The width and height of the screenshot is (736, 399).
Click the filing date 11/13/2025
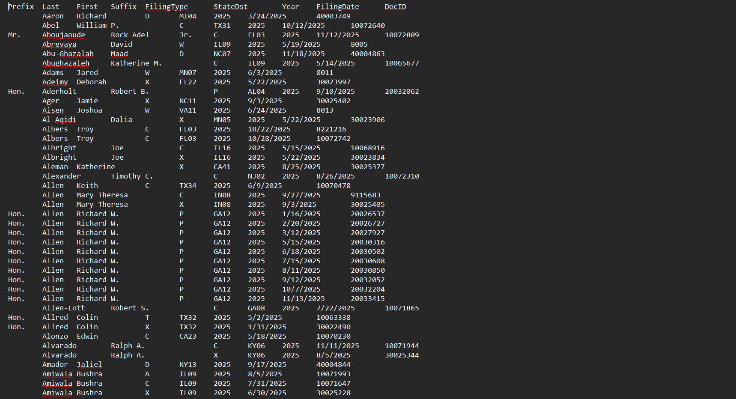303,298
